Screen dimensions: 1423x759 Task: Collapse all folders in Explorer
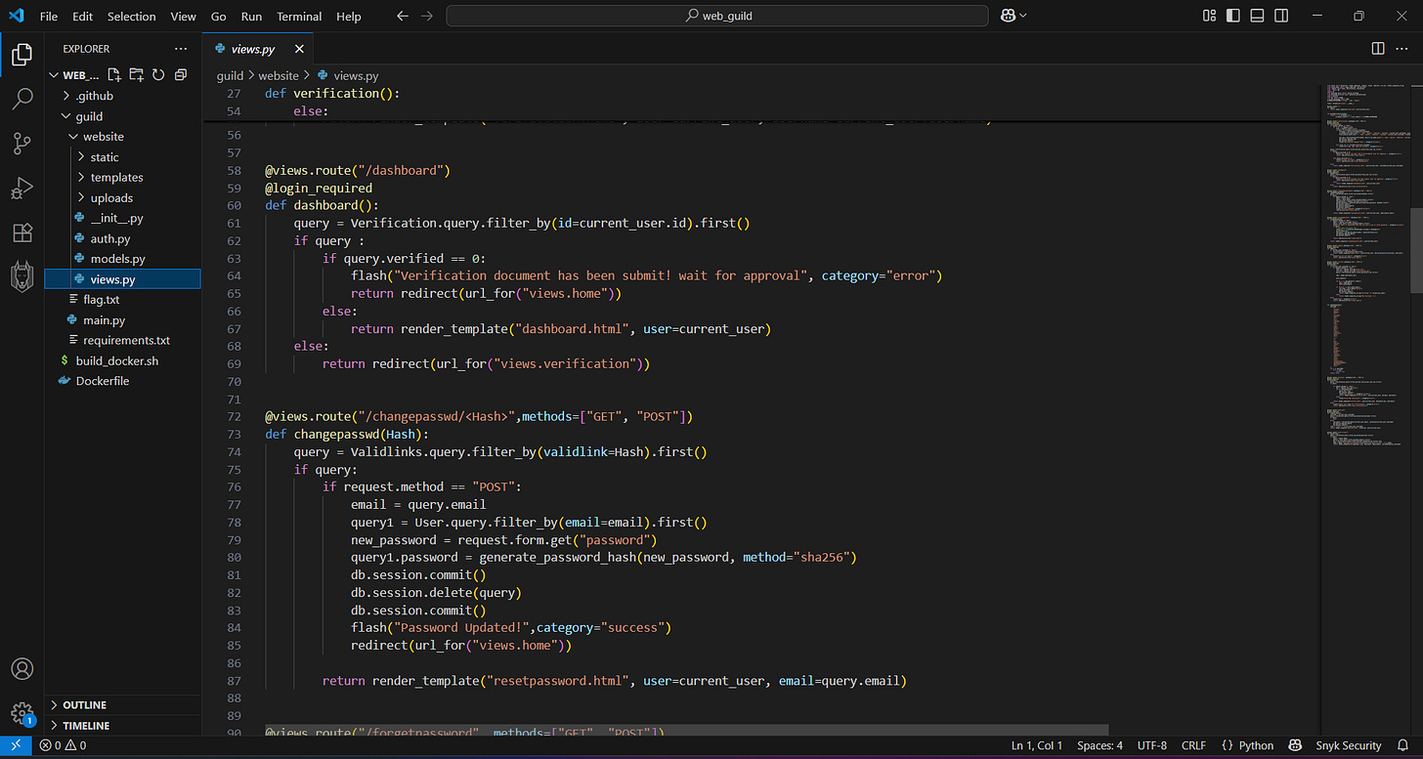point(181,75)
